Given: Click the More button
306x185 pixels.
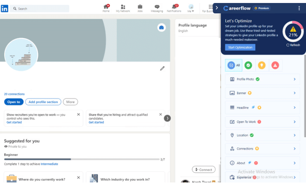Looking at the screenshot, I should pos(71,102).
